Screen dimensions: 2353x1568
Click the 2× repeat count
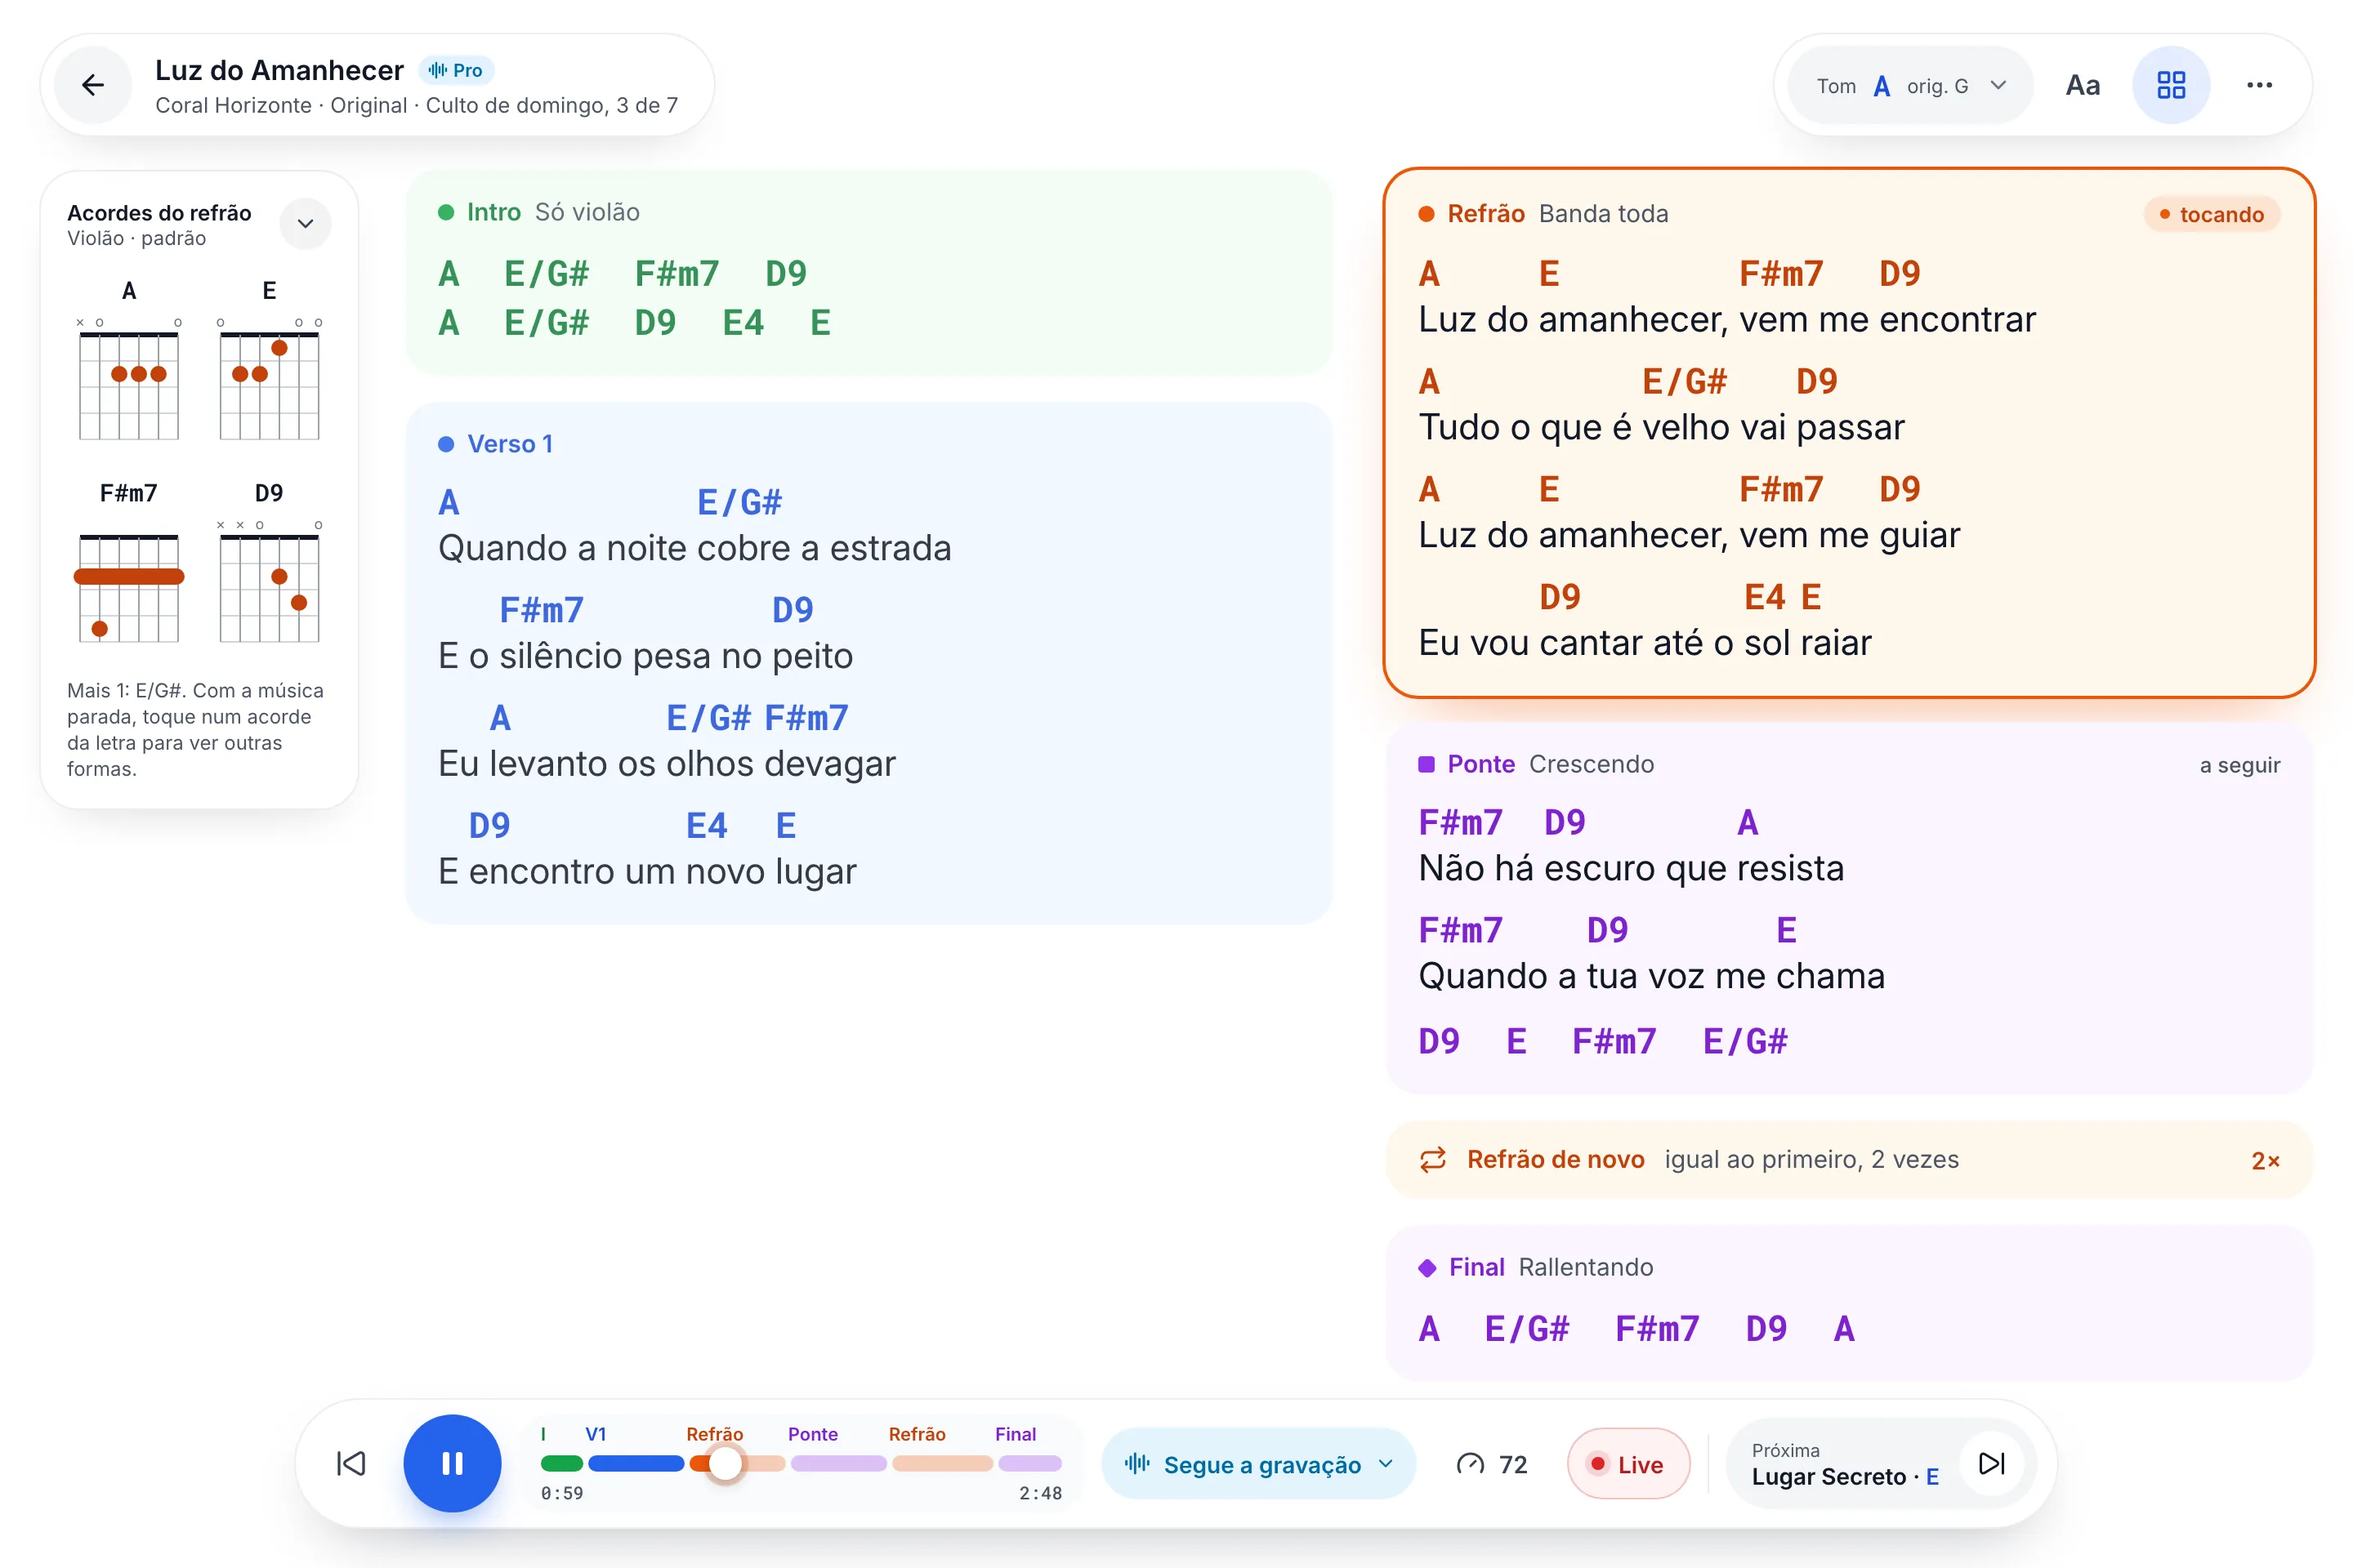click(x=2265, y=1161)
